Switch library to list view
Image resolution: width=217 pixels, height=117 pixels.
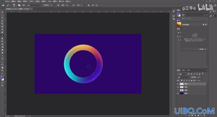coord(206,25)
